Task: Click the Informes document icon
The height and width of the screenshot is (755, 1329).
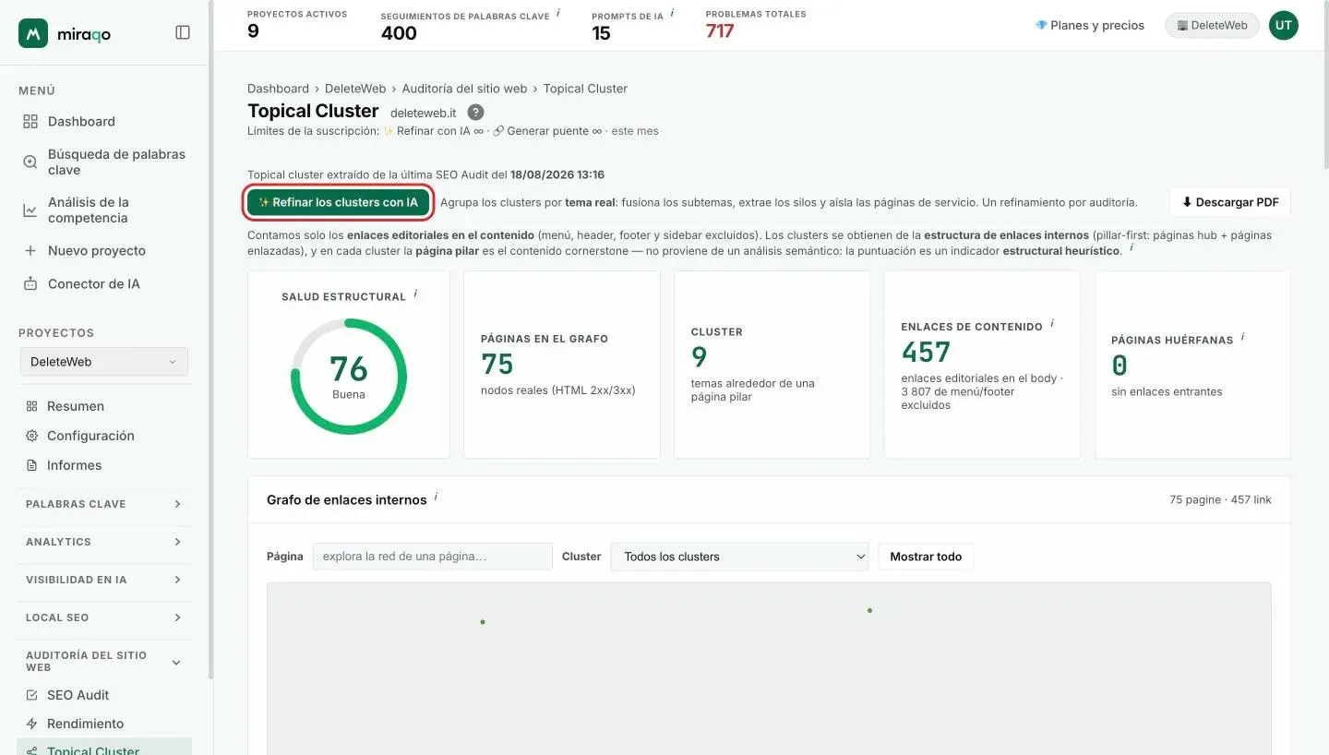Action: [x=31, y=465]
